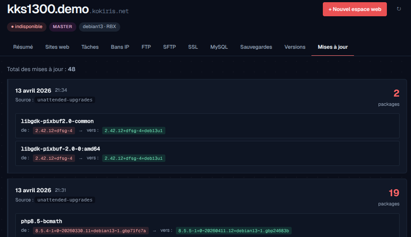
Task: Switch to the Sites web tab
Action: coord(57,47)
